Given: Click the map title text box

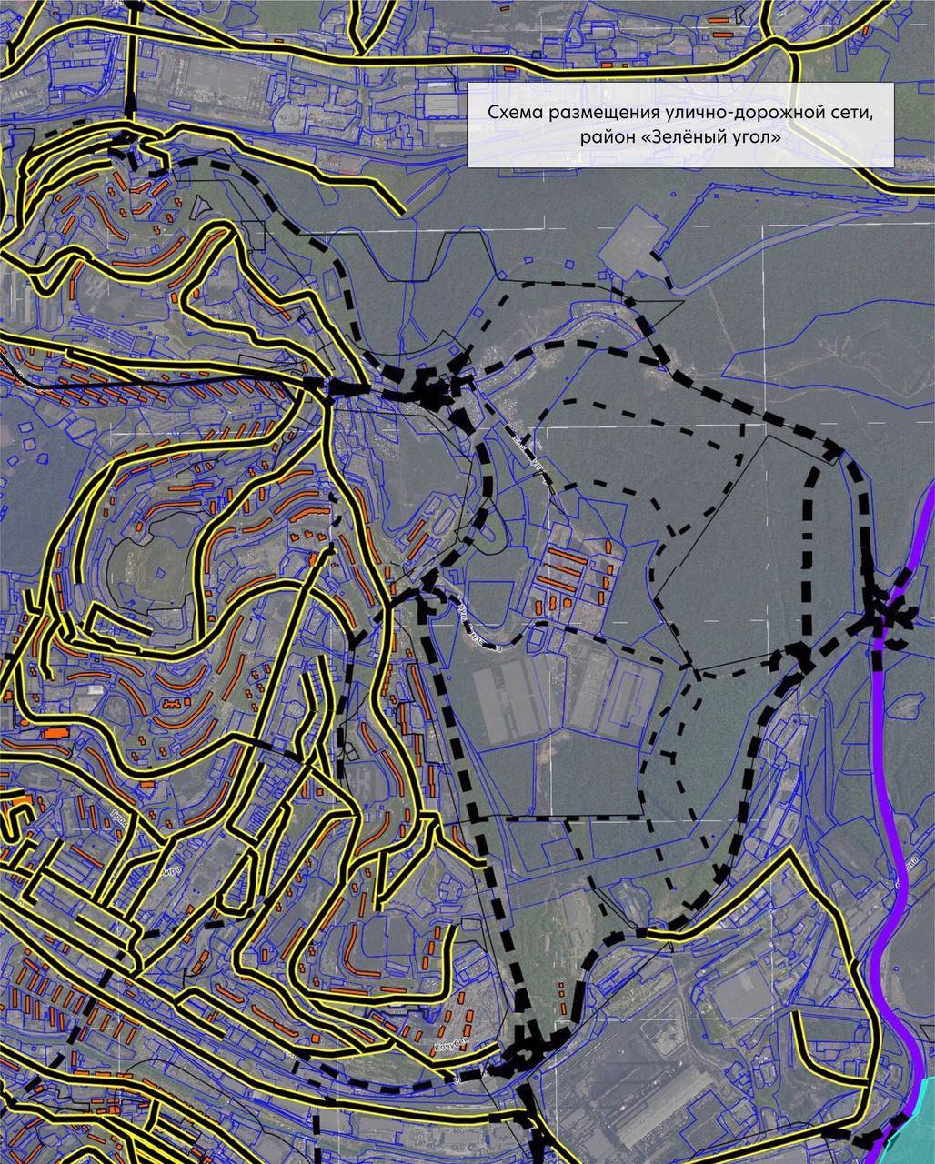Looking at the screenshot, I should [x=680, y=125].
